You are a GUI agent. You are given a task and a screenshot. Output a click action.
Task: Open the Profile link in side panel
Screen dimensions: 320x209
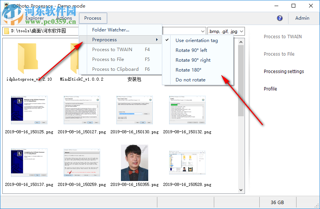point(270,89)
